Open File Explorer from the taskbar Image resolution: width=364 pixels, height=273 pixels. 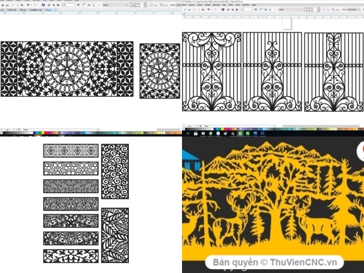tap(203, 133)
